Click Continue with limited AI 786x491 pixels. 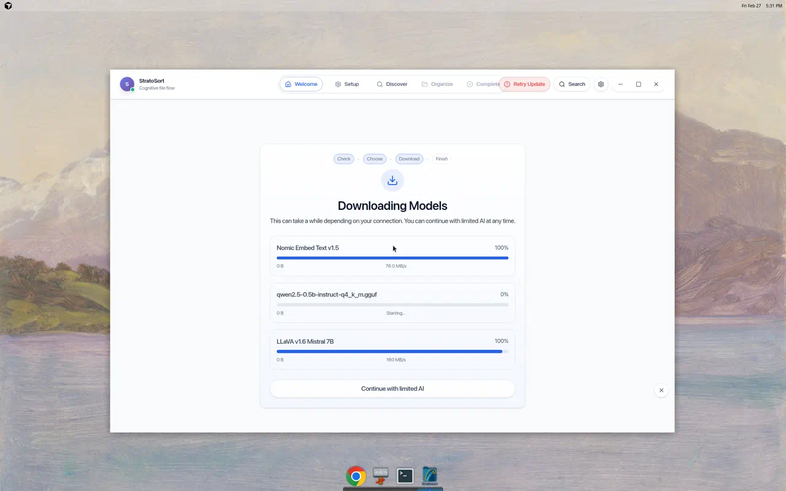point(392,389)
